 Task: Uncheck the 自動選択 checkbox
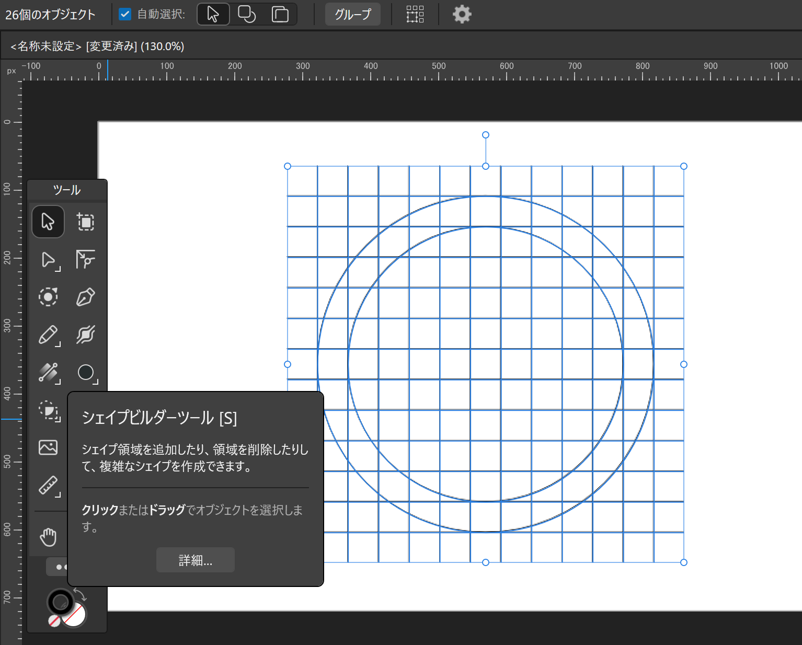point(125,14)
